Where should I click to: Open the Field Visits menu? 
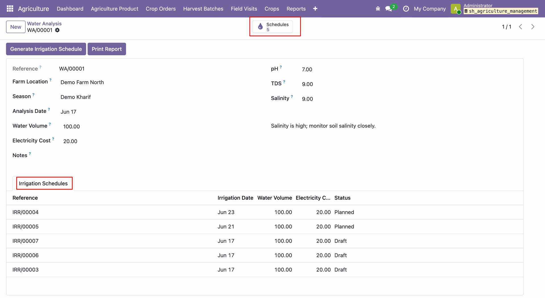click(244, 9)
